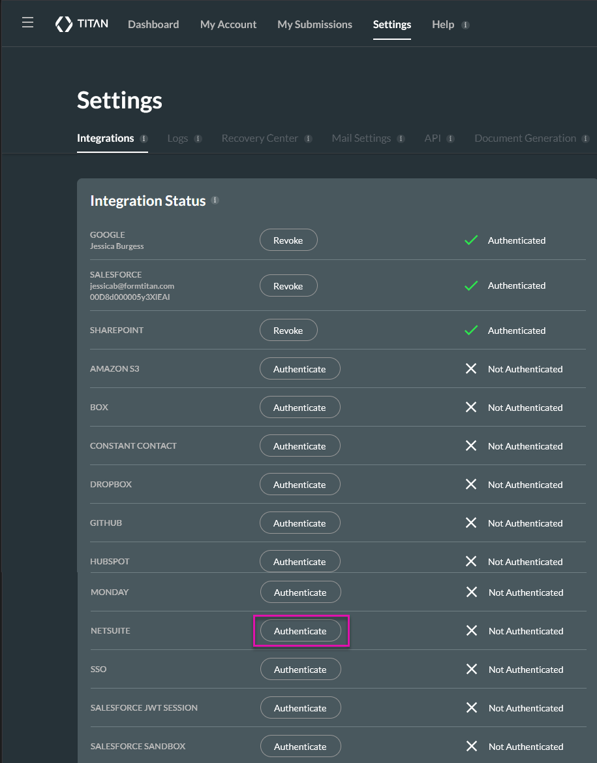Image resolution: width=597 pixels, height=763 pixels.
Task: Click org ID 00D8d000005y3XIEAI
Action: coord(130,297)
